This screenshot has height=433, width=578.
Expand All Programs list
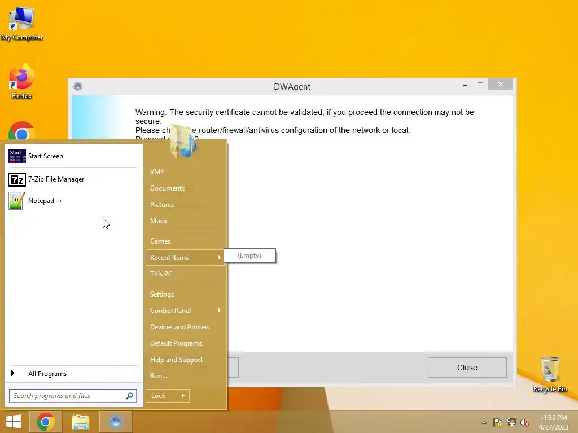coord(74,373)
